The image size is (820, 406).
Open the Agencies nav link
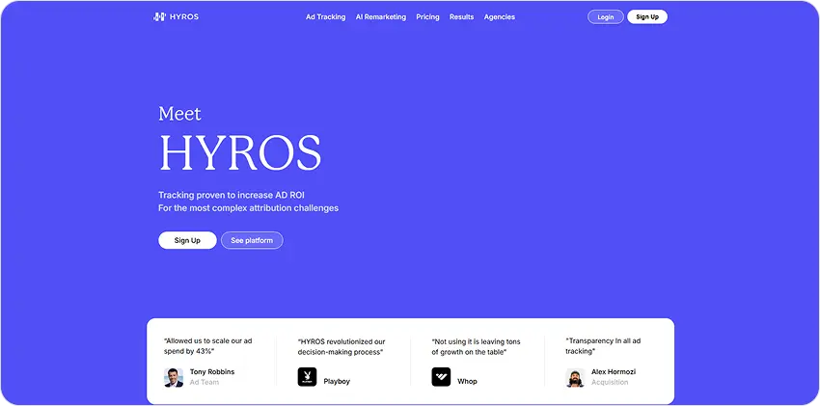point(500,16)
